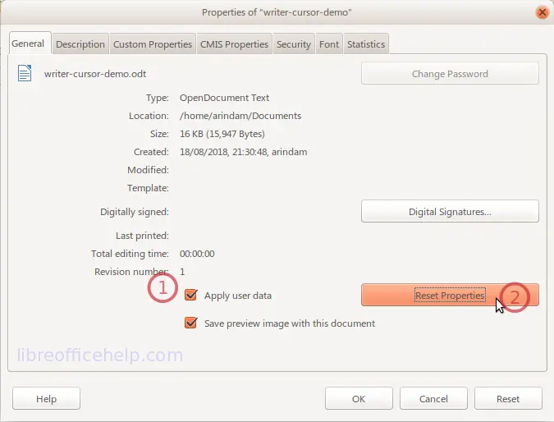The height and width of the screenshot is (422, 554).
Task: Click the bottom-right Reset button
Action: [x=508, y=399]
